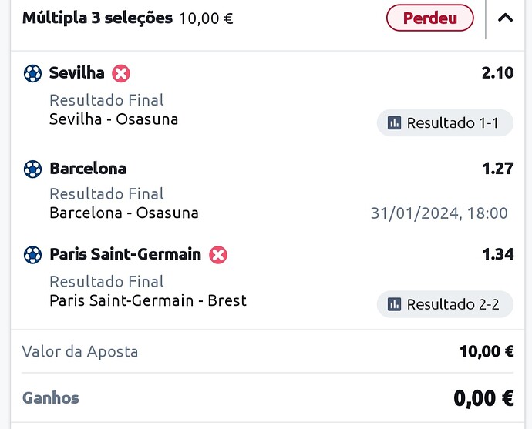Open the Barcelona - Osasuna match

124,213
